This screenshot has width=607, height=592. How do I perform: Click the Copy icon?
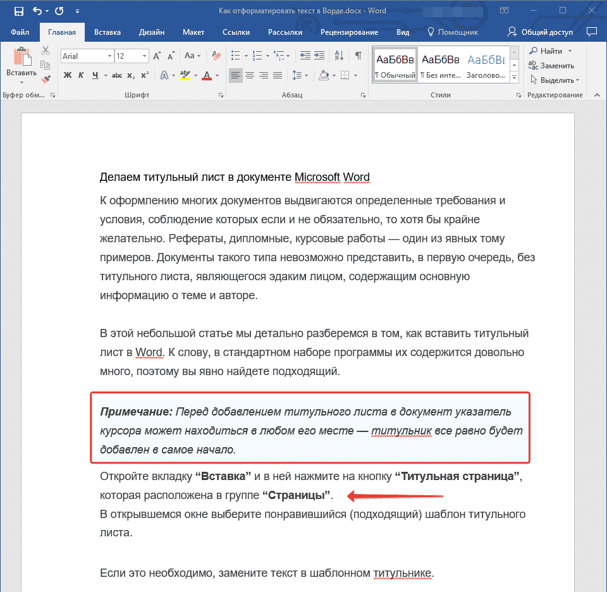click(46, 65)
